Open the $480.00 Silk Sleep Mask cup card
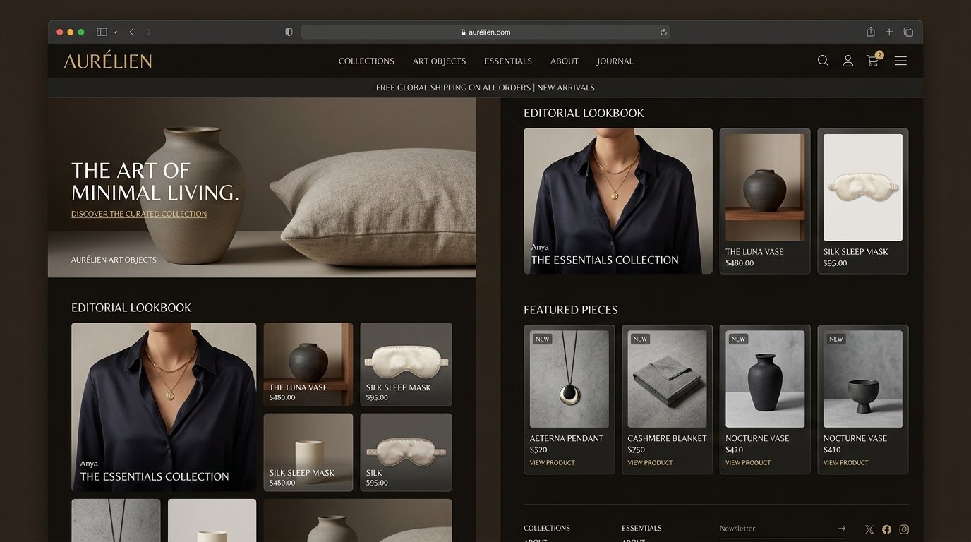This screenshot has width=971, height=542. tap(308, 452)
